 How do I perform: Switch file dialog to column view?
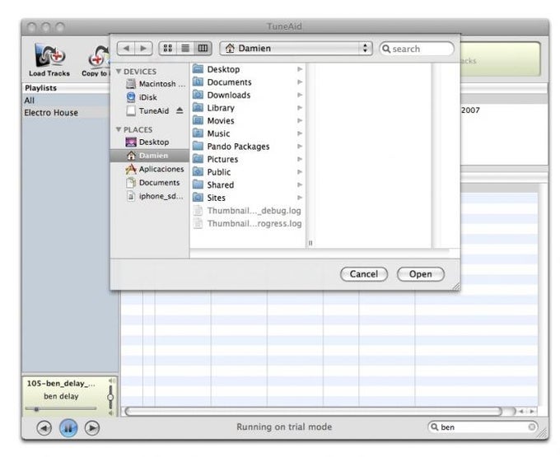tap(203, 49)
